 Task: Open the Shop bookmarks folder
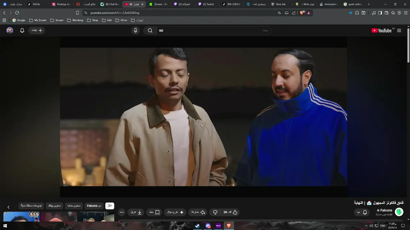92,20
